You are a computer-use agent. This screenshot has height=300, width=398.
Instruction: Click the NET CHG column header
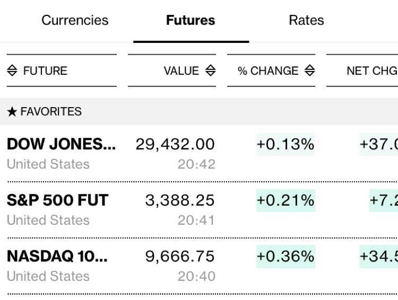[371, 70]
